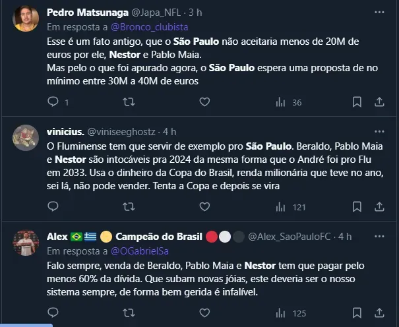Share the vinicius. tweet
The width and height of the screenshot is (399, 327).
(x=380, y=207)
